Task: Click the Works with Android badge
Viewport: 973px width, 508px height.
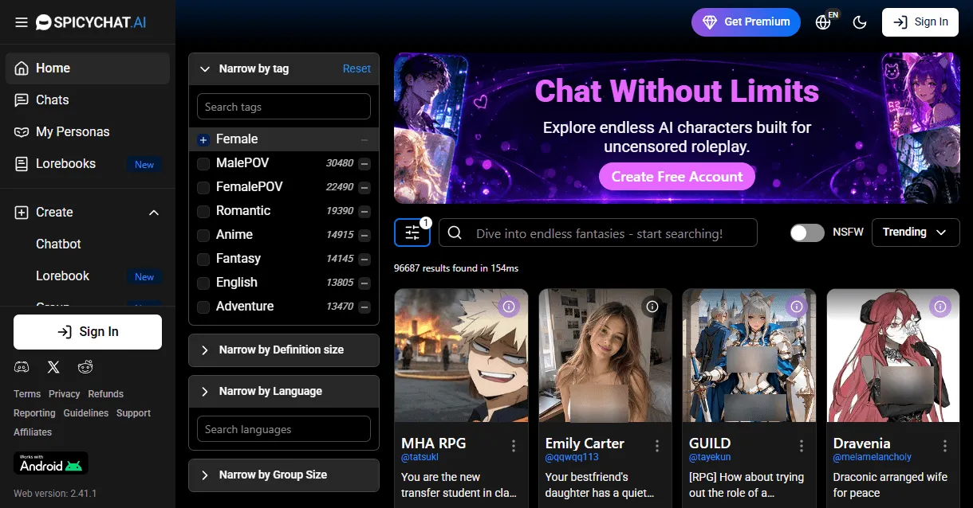Action: point(51,463)
